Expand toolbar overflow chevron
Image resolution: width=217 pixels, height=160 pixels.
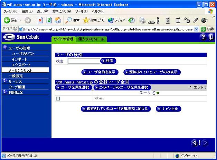click(214, 17)
